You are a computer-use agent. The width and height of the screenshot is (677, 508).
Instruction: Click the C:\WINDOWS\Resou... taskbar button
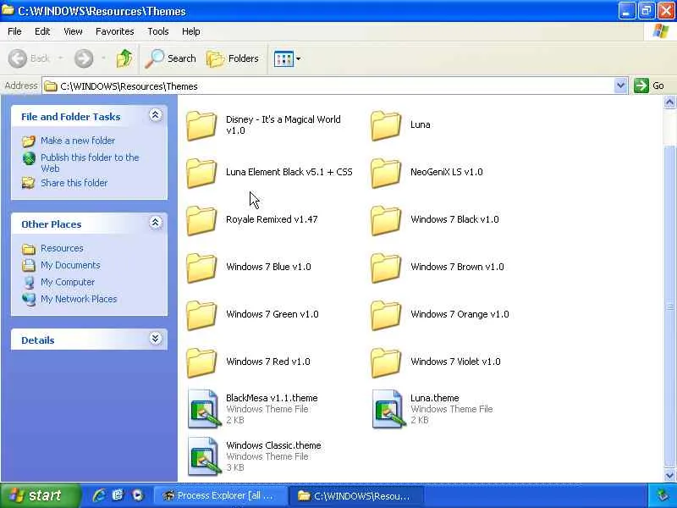pyautogui.click(x=356, y=495)
